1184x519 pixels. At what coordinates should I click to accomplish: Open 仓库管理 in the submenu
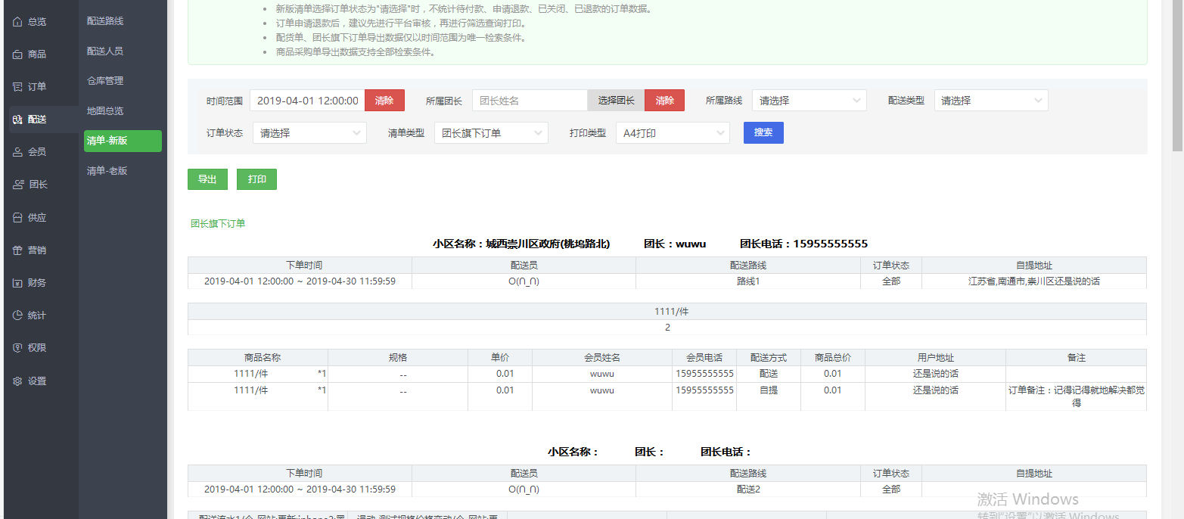click(105, 81)
